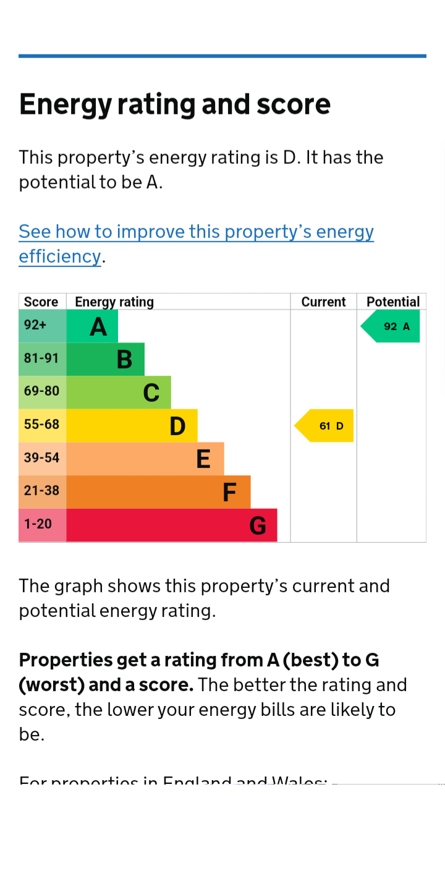The image size is (445, 881).
Task: Select the B rating bar
Action: tap(105, 359)
